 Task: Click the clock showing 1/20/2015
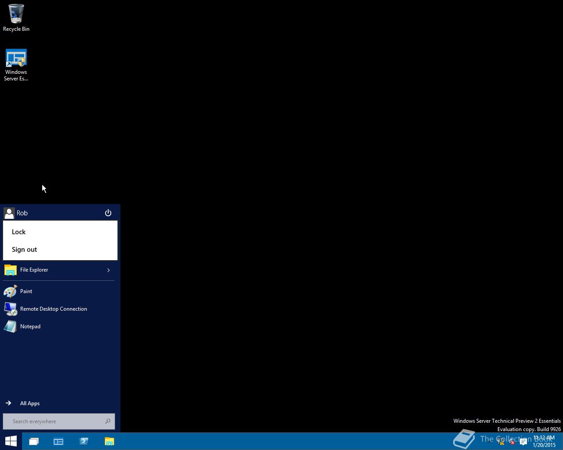[544, 442]
